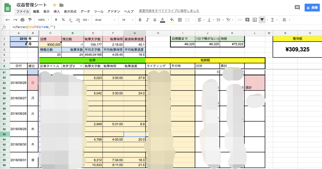Screen dimensions: 322x169
Task: Open the 挿入 menu
Action: click(x=57, y=12)
